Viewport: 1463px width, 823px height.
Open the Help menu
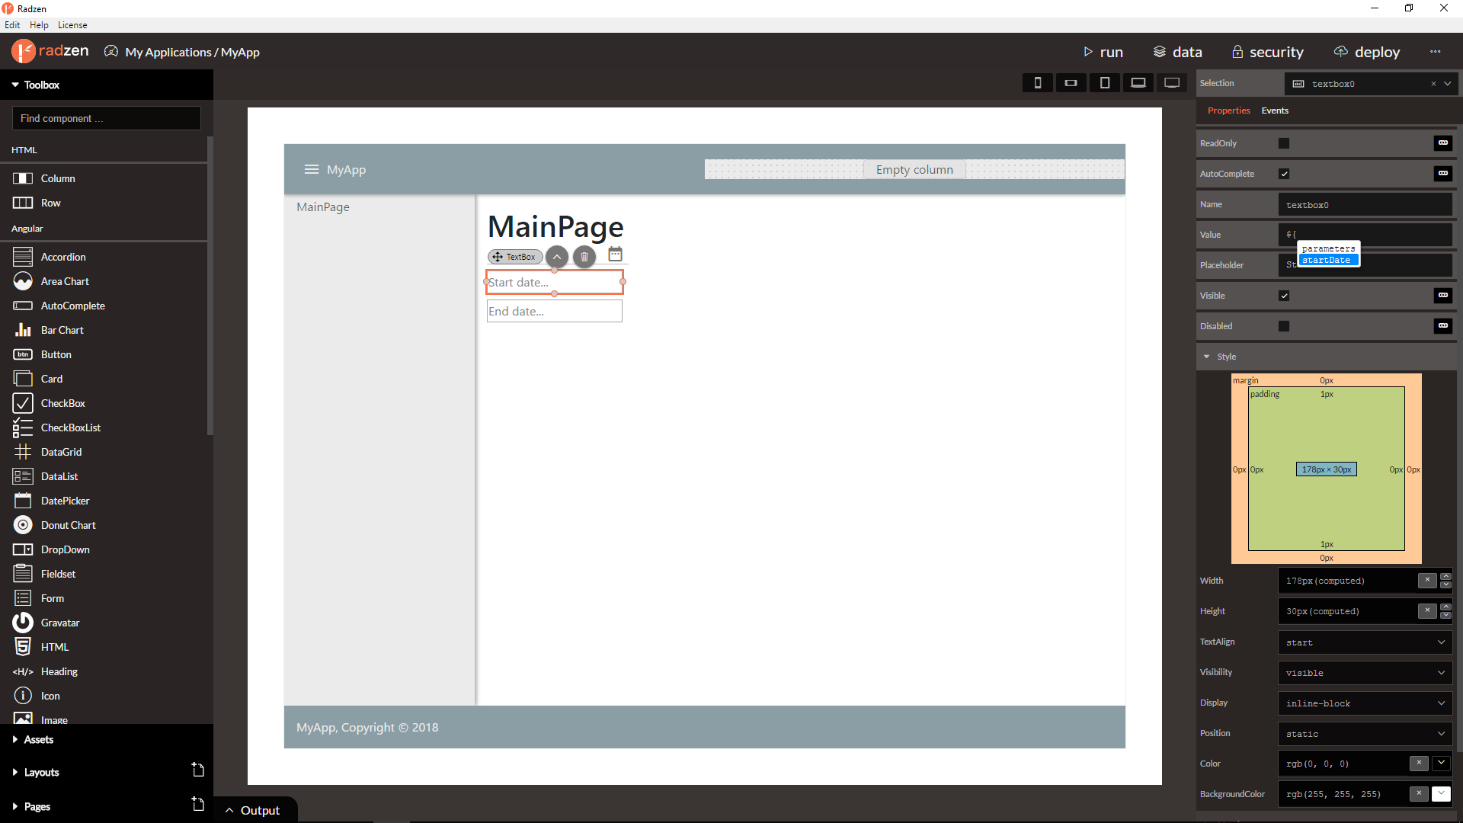[39, 25]
